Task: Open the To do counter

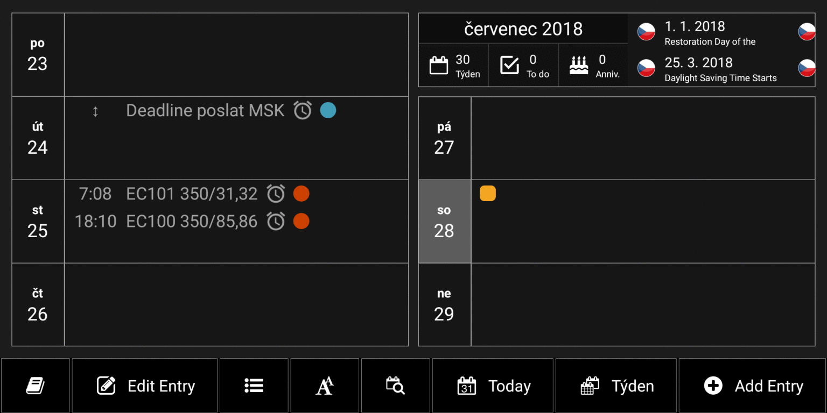Action: pos(523,66)
